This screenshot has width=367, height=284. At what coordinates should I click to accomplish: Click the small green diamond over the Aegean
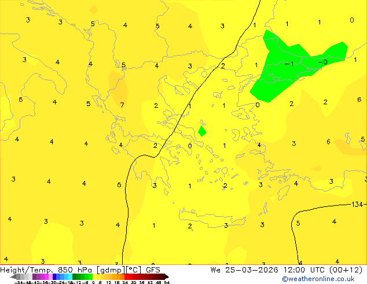[201, 131]
